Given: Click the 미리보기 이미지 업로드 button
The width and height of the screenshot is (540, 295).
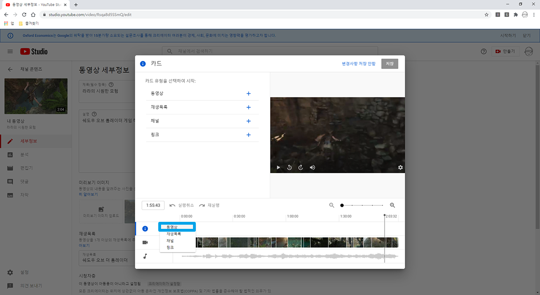Looking at the screenshot, I should (x=101, y=212).
